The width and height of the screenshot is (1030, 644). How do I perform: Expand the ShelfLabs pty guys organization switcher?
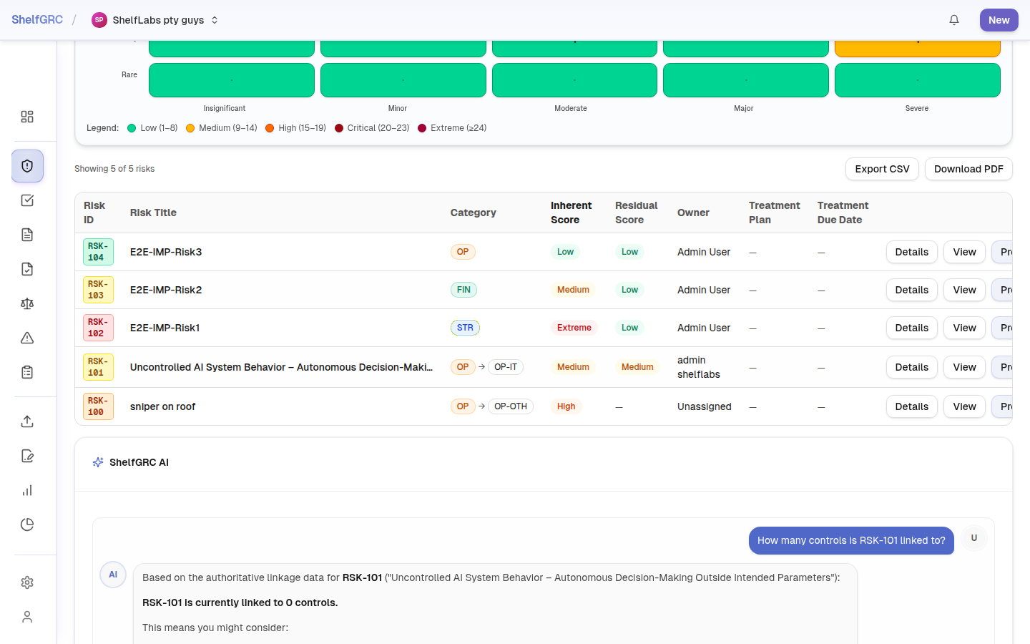155,20
